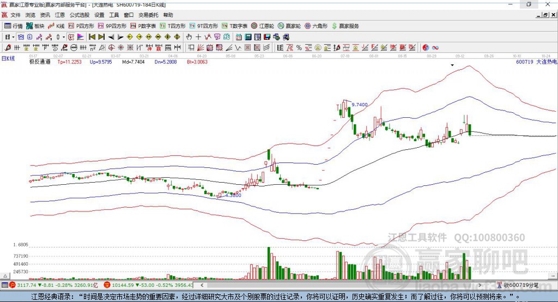Click the red target circle tool icon
Image resolution: width=558 pixels, height=302 pixels.
pyautogui.click(x=111, y=48)
